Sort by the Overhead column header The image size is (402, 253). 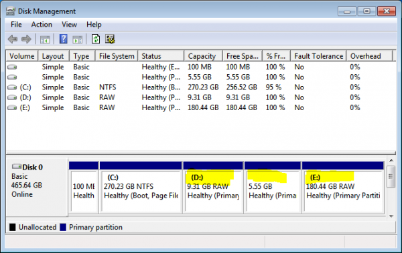[x=369, y=56]
